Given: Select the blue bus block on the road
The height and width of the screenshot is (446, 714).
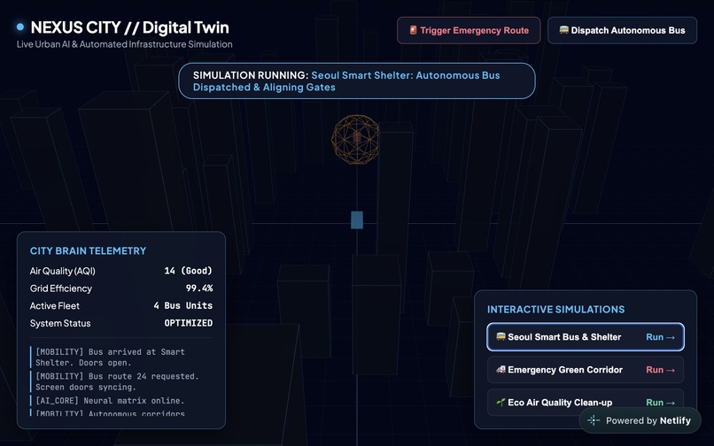Looking at the screenshot, I should [357, 219].
